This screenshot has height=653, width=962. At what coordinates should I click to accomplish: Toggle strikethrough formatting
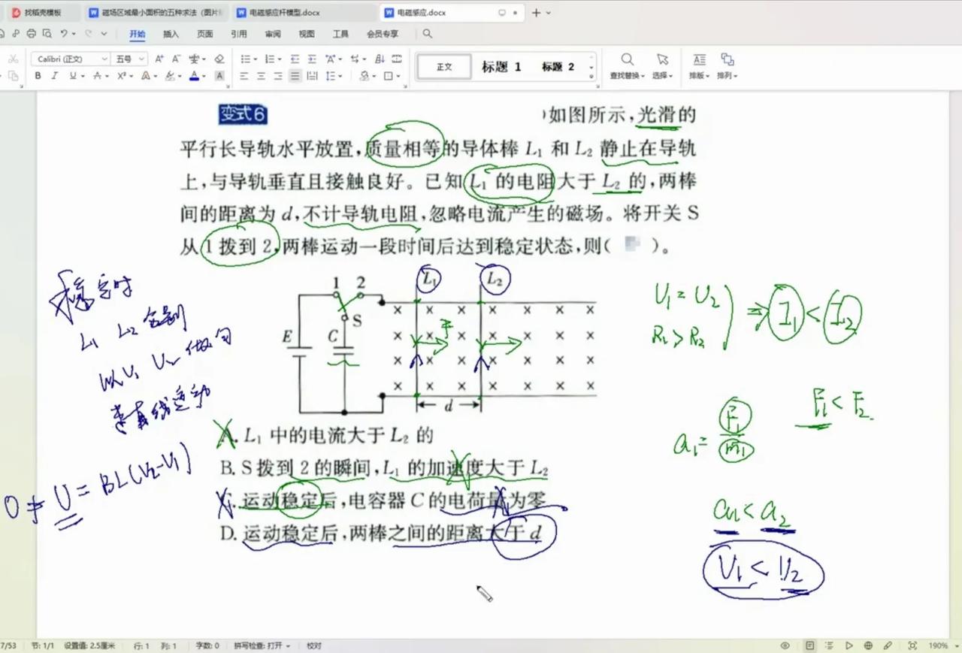(97, 76)
